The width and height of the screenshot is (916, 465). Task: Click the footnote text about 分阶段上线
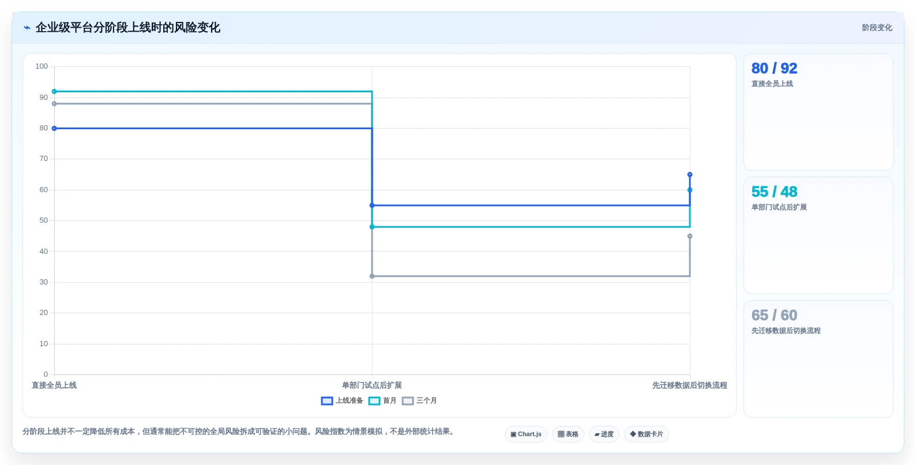click(x=239, y=432)
